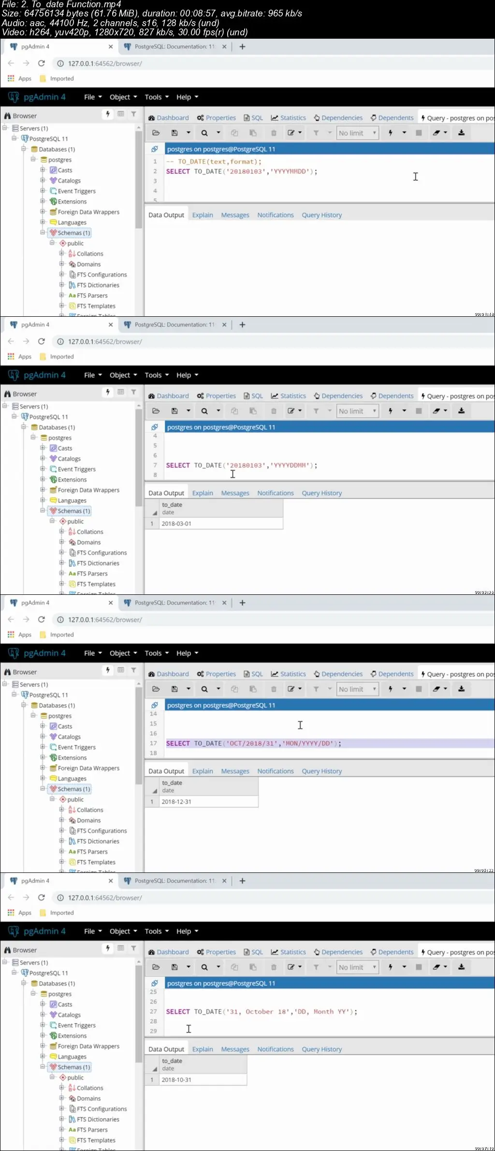This screenshot has width=495, height=1151.
Task: Click Browser tree vertical scrollbar in 2018-12-31 frame
Action: [x=139, y=735]
